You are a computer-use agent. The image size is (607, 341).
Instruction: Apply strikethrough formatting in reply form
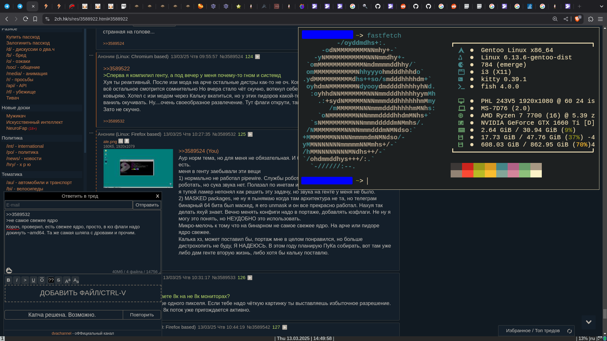click(x=59, y=280)
